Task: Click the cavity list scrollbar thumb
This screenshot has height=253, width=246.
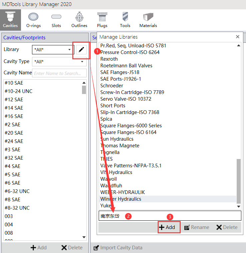Action: tap(84, 90)
